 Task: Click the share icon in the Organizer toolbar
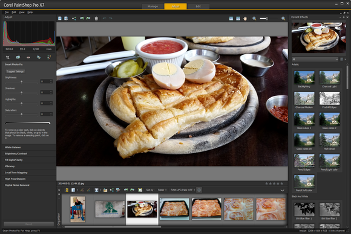[x=112, y=190]
